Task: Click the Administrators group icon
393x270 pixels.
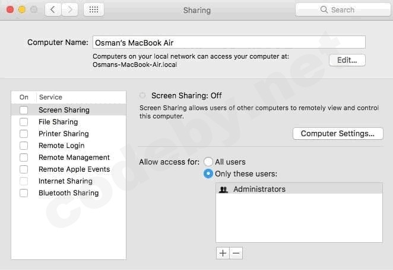Action: click(x=224, y=189)
